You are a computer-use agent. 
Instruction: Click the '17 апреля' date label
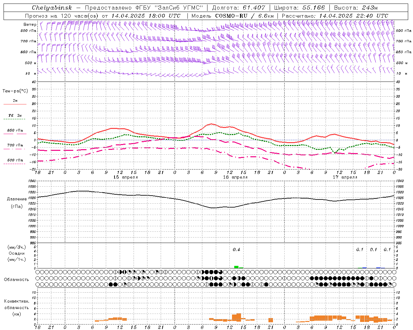click(345, 177)
